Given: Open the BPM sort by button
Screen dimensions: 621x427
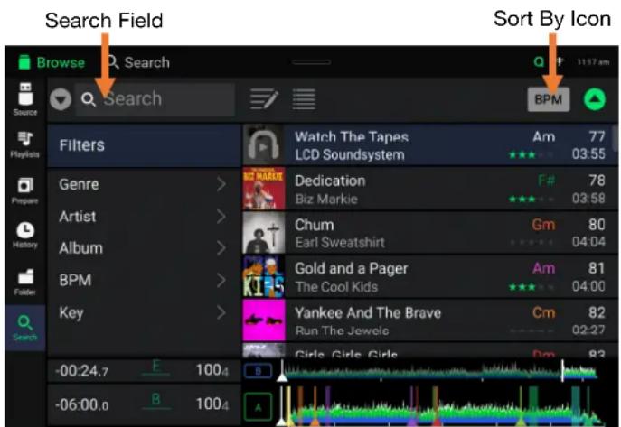Looking at the screenshot, I should pyautogui.click(x=549, y=99).
